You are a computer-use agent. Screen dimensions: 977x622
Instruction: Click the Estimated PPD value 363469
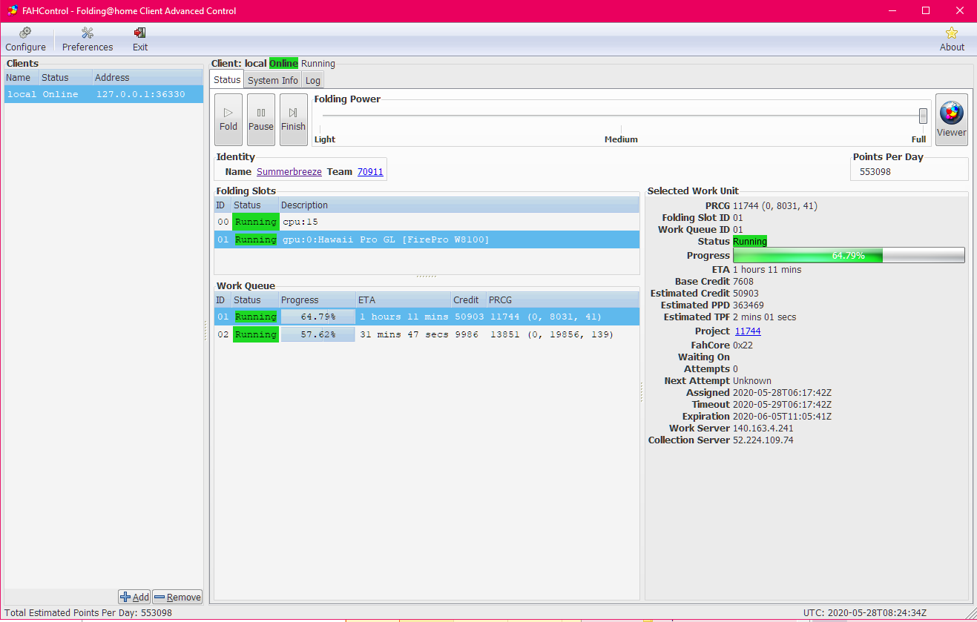[749, 305]
